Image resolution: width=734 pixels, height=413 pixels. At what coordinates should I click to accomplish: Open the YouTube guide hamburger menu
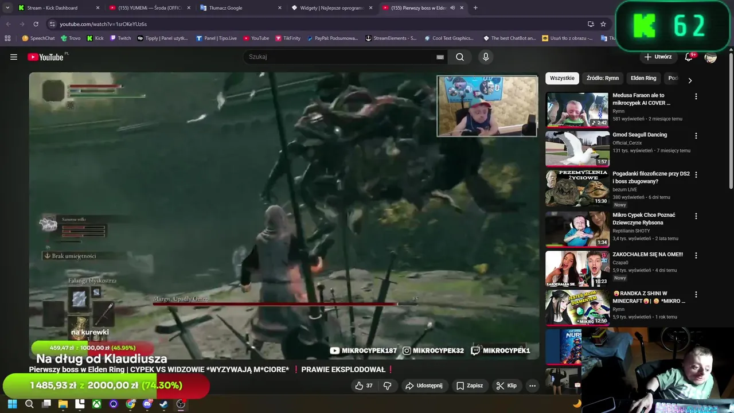(14, 57)
